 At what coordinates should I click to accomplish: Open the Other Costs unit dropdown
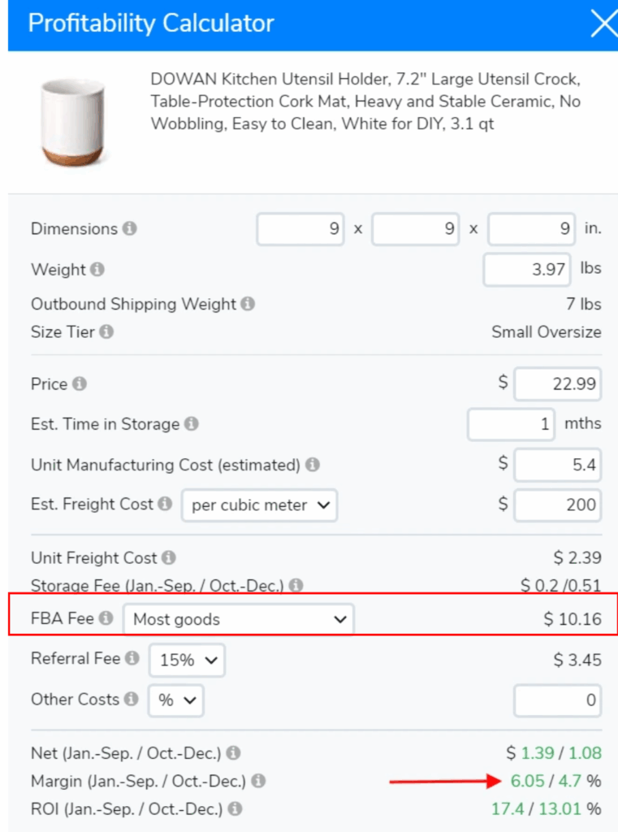[x=175, y=700]
